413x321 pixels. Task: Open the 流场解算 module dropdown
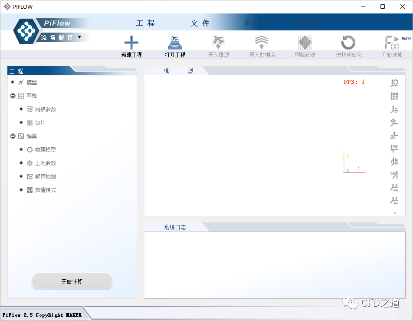(x=79, y=37)
